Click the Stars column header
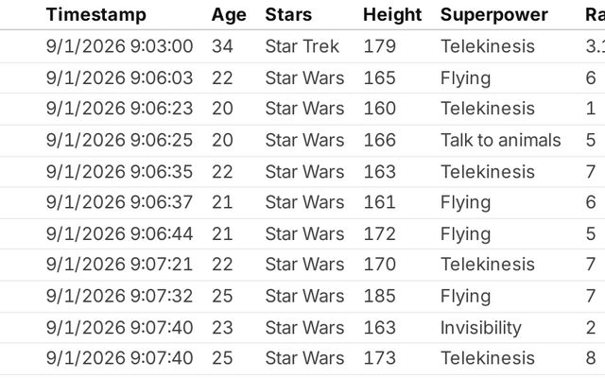This screenshot has height=378, width=605. click(288, 15)
